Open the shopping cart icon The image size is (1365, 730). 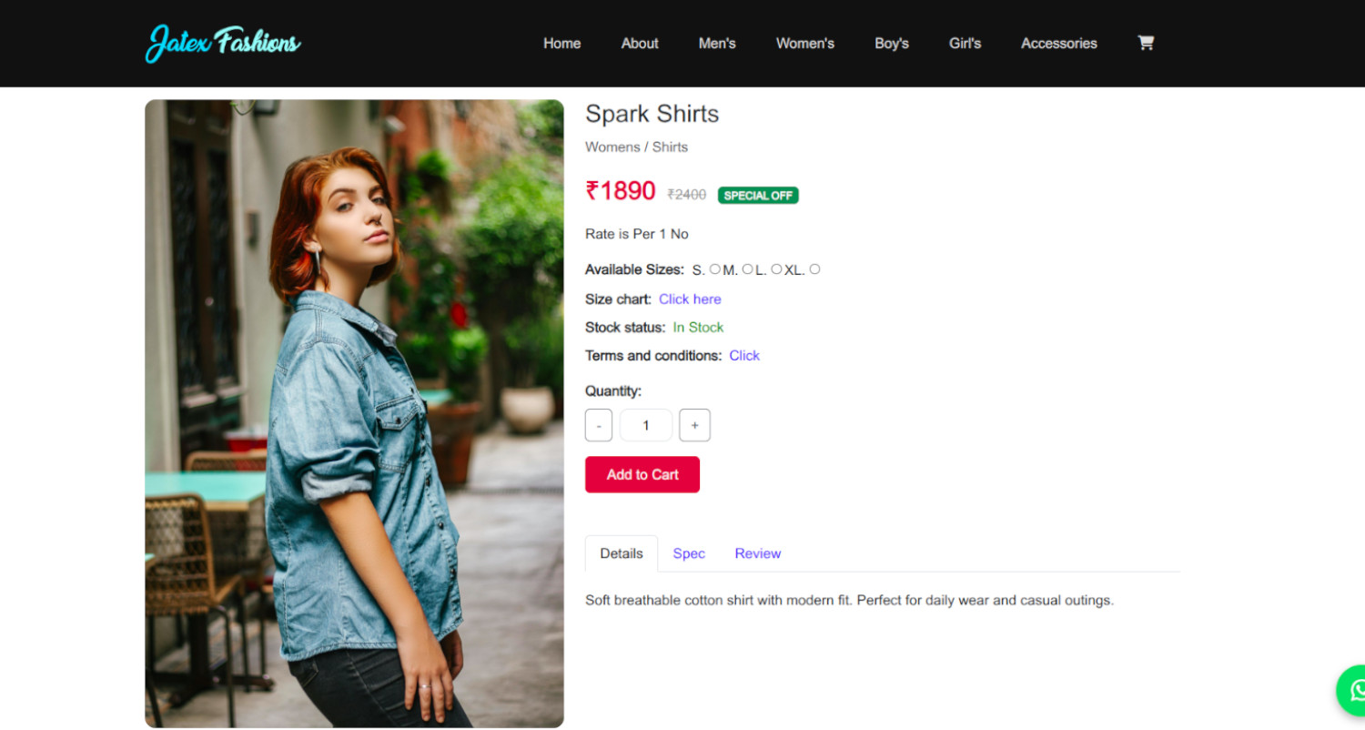click(1146, 43)
